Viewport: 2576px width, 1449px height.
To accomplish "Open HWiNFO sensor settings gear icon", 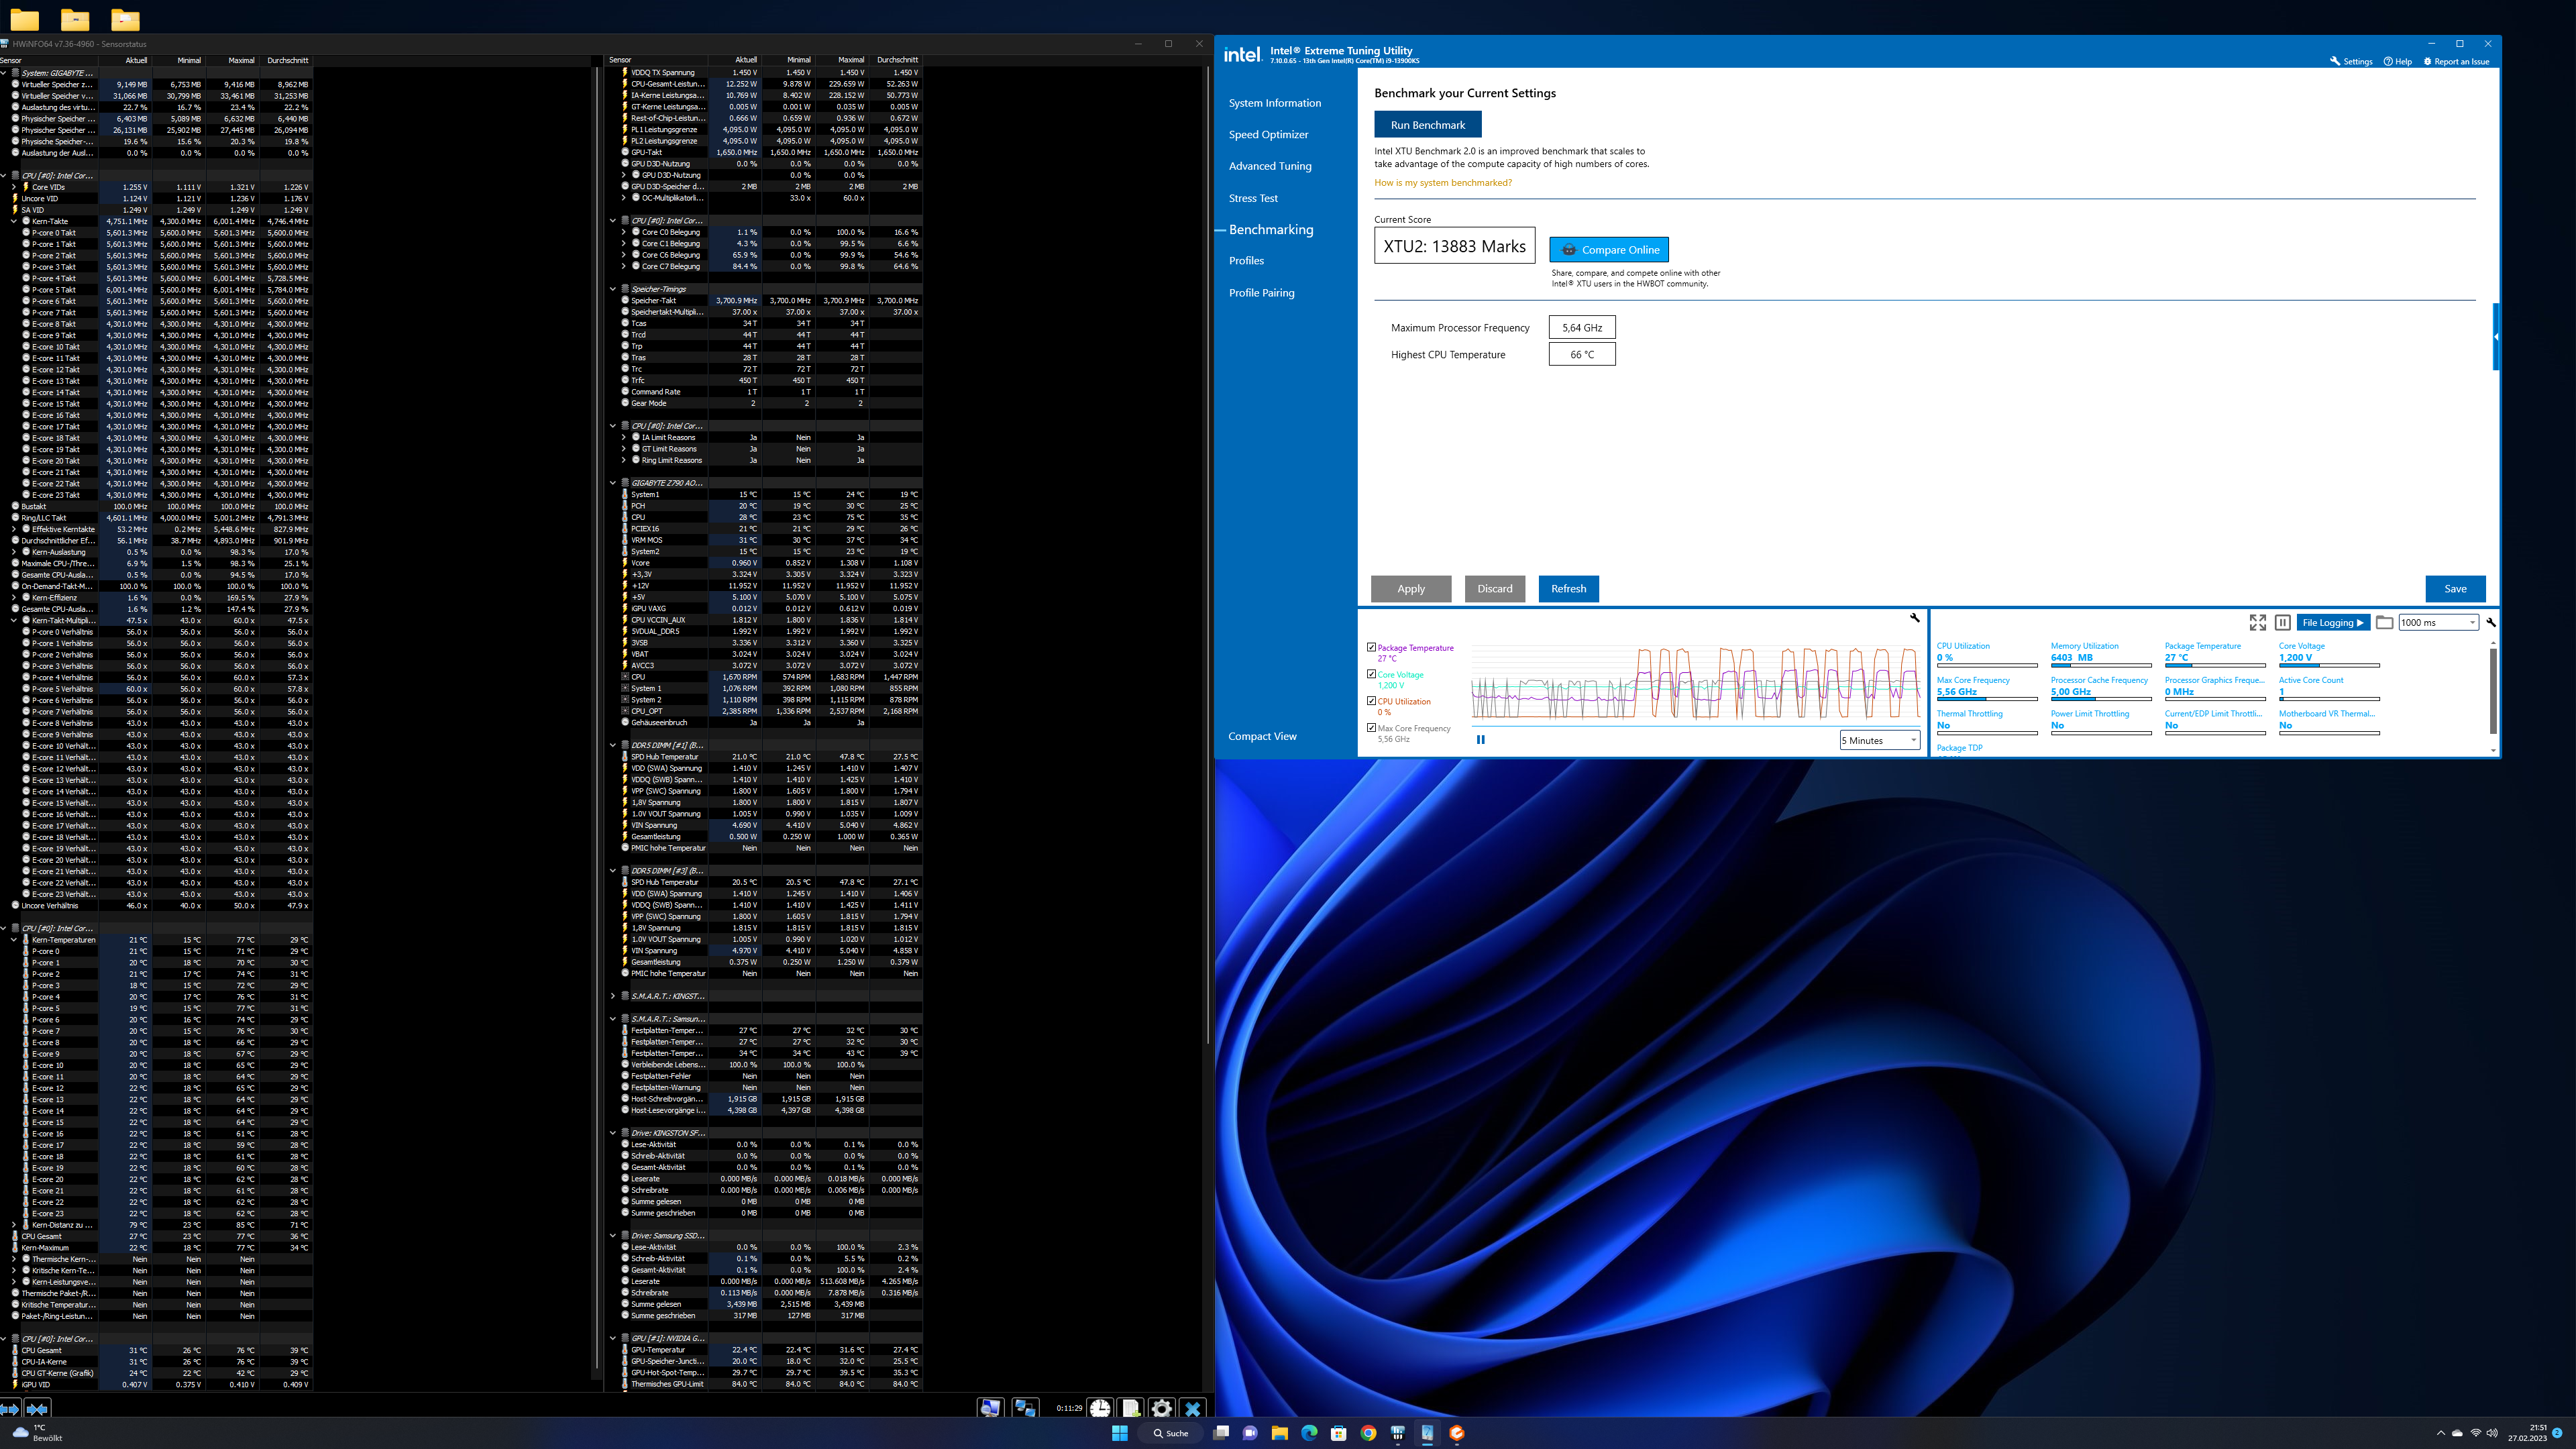I will (x=1161, y=1408).
